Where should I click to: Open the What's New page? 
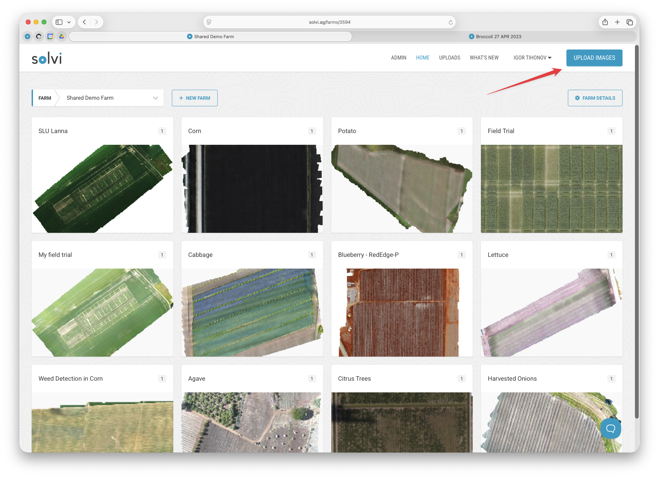(x=484, y=58)
